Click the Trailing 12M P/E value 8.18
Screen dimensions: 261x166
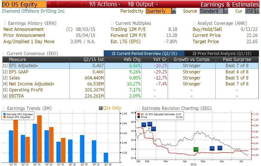[173, 29]
